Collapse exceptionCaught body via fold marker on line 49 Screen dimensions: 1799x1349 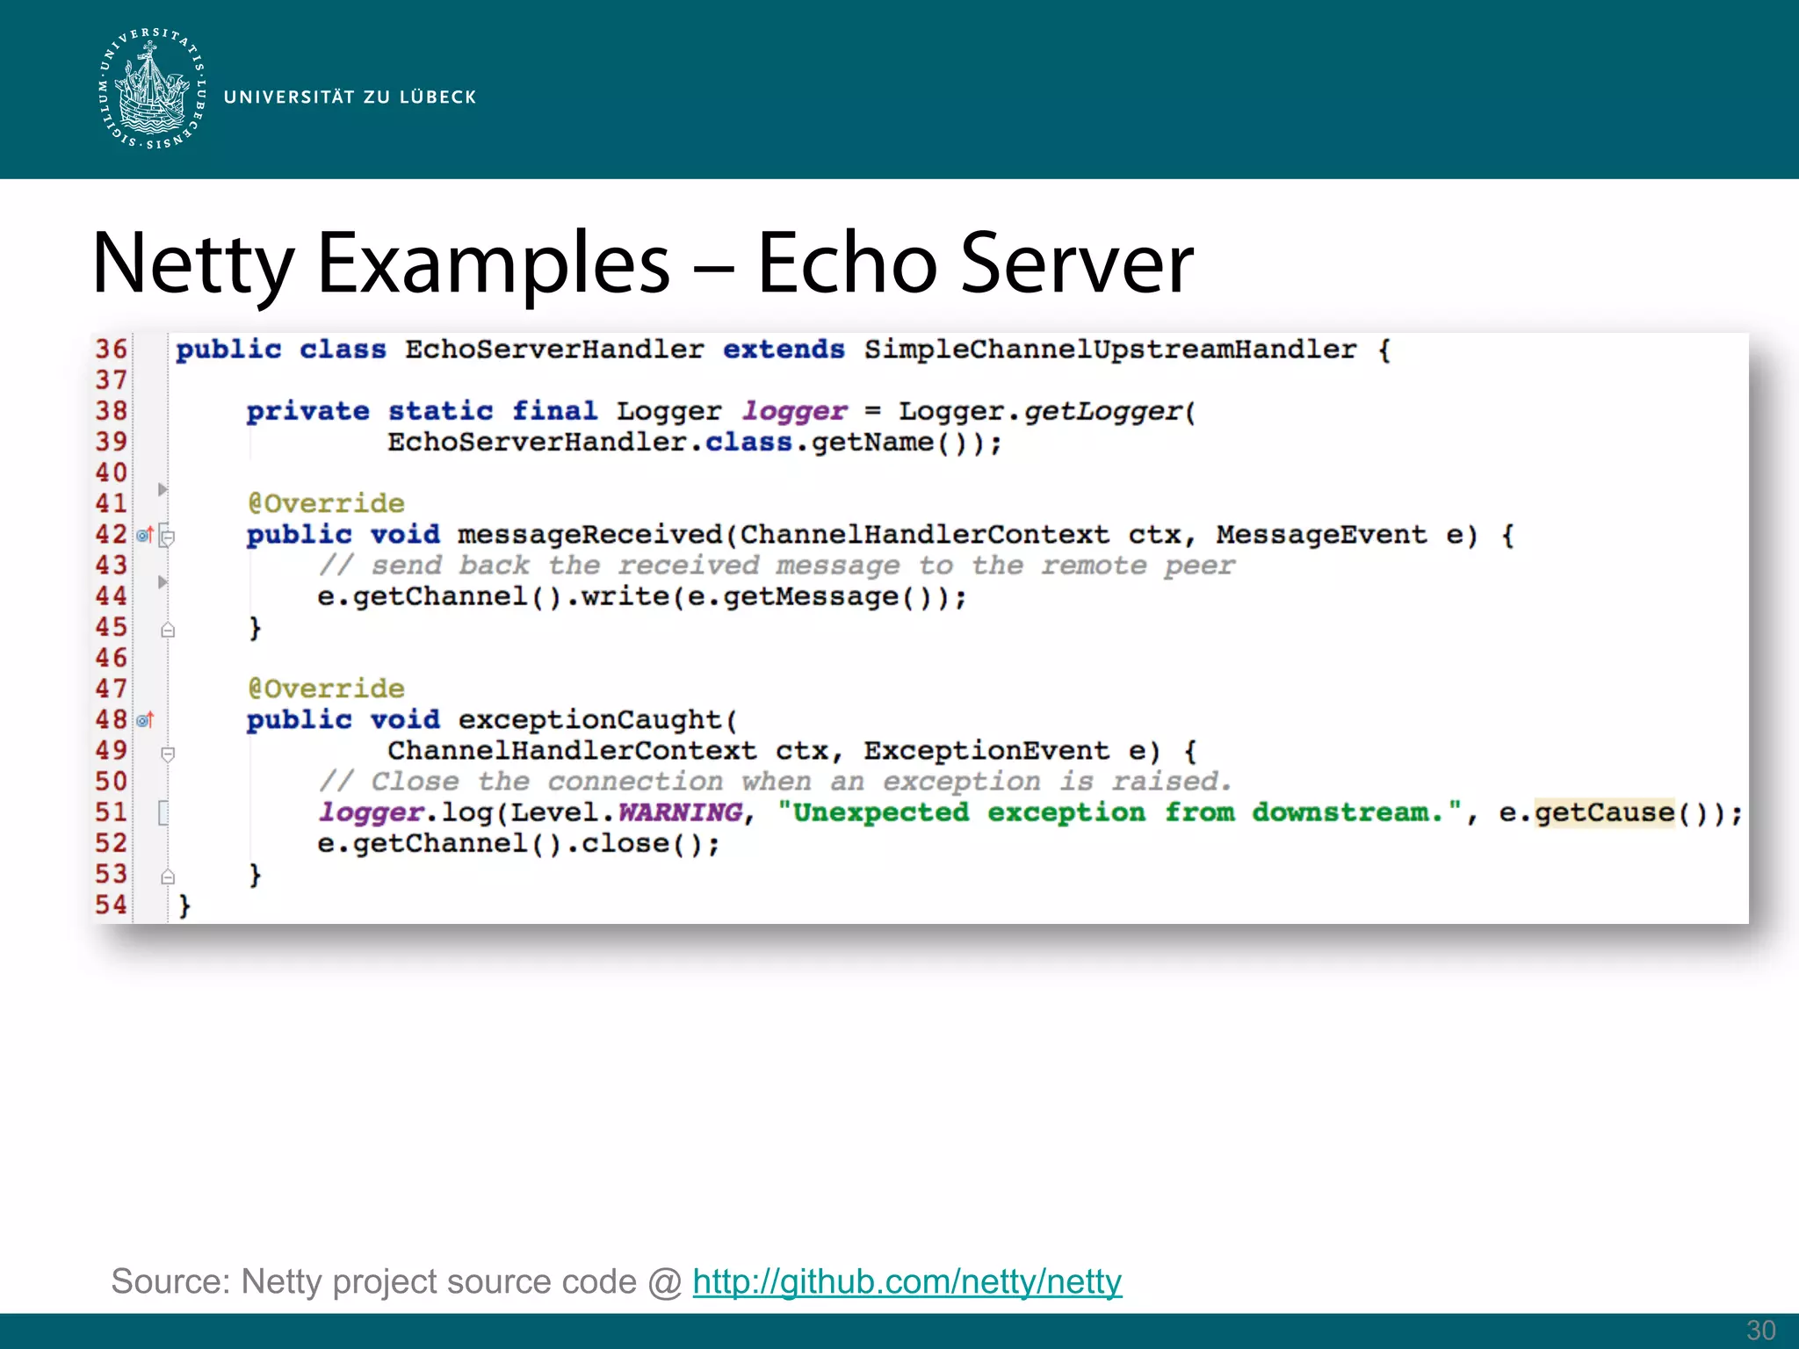[x=168, y=754]
